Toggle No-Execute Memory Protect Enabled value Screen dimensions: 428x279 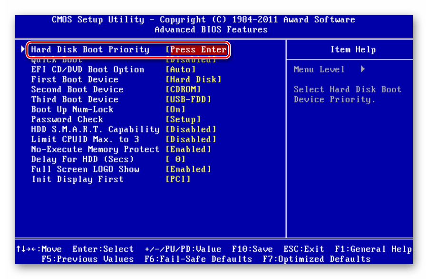[x=188, y=149]
